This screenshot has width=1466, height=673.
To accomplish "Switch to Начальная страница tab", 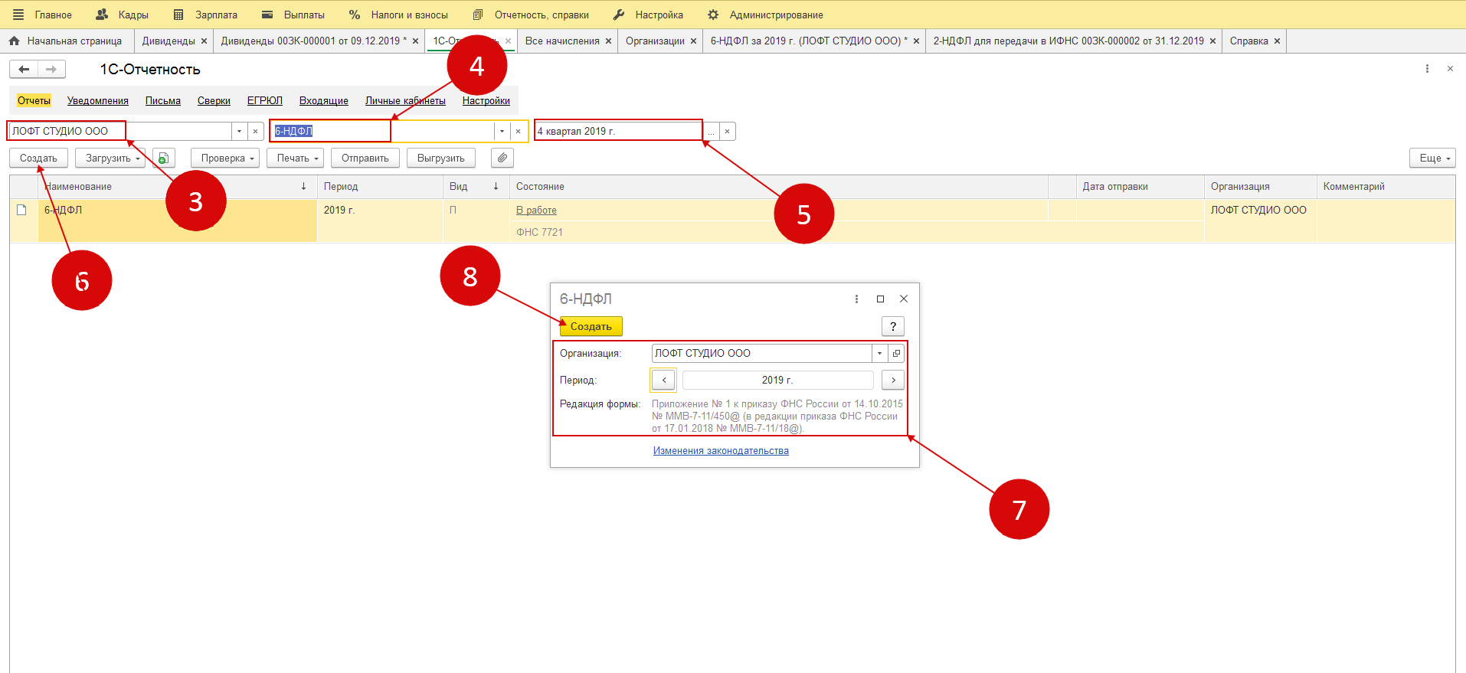I will click(x=66, y=41).
